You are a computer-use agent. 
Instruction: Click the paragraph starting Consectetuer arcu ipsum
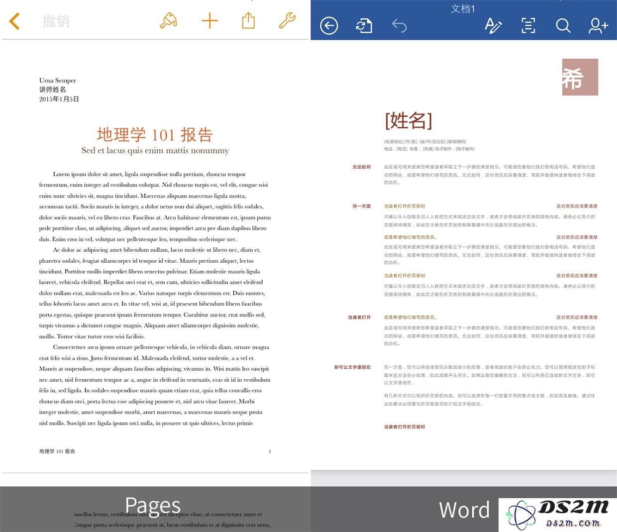[x=155, y=385]
